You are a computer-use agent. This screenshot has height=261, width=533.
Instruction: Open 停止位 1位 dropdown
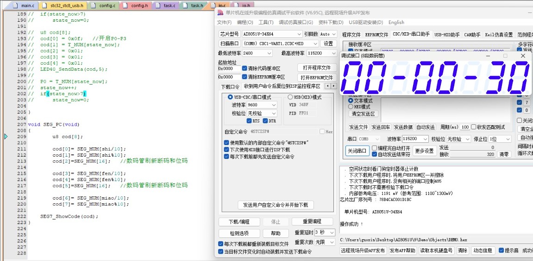tap(499, 139)
